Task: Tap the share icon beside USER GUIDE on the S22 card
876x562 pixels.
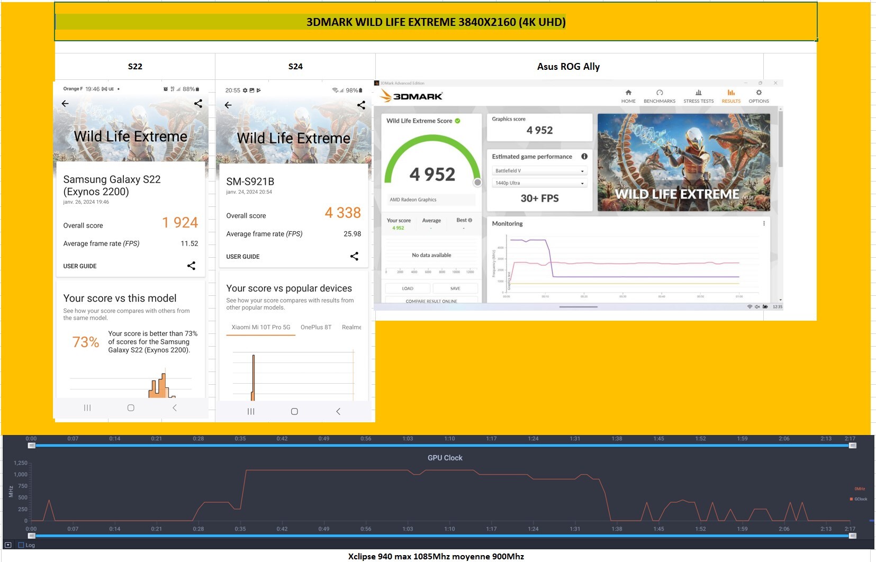Action: (191, 266)
